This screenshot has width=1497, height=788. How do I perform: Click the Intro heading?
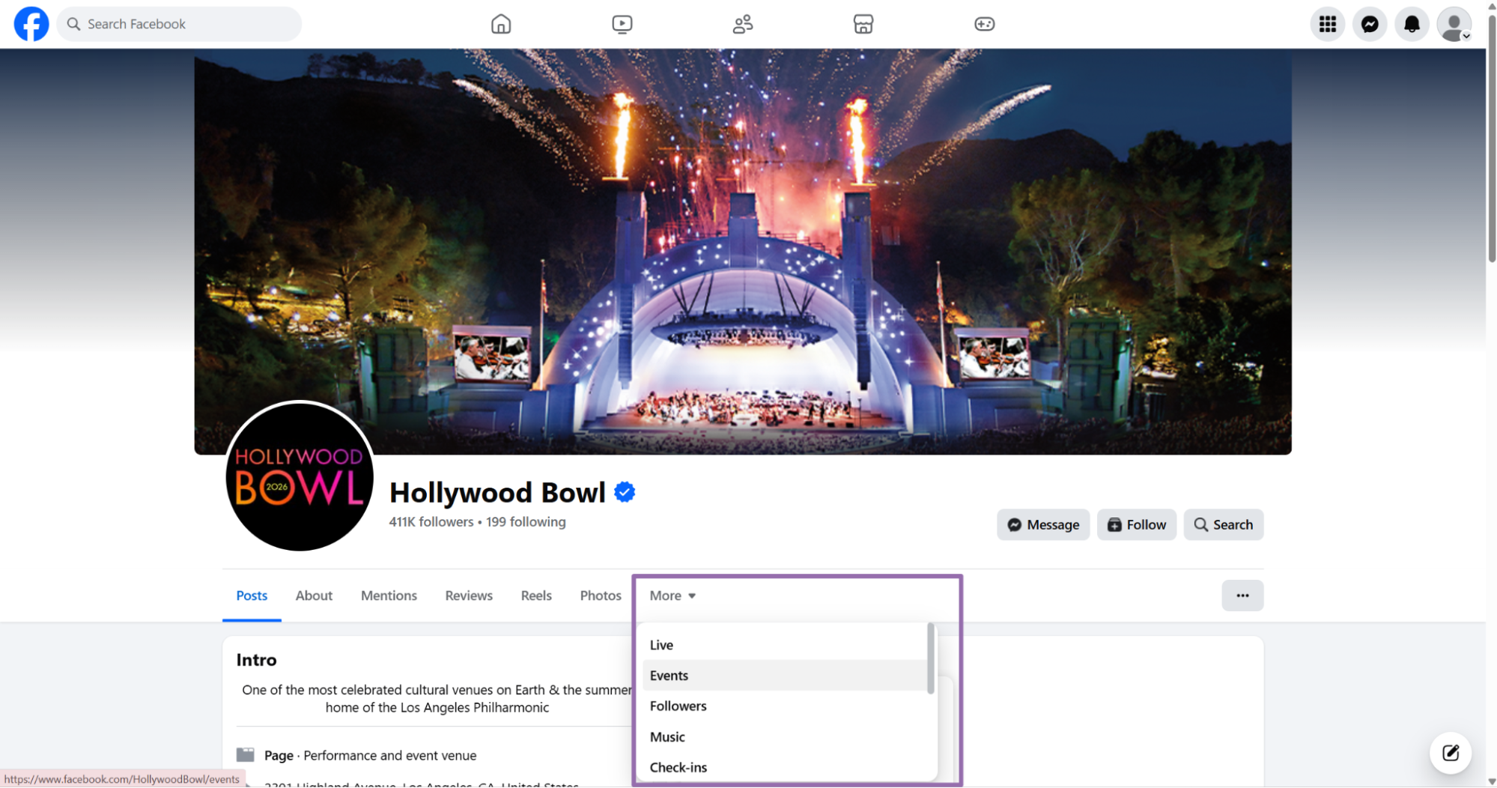[256, 660]
